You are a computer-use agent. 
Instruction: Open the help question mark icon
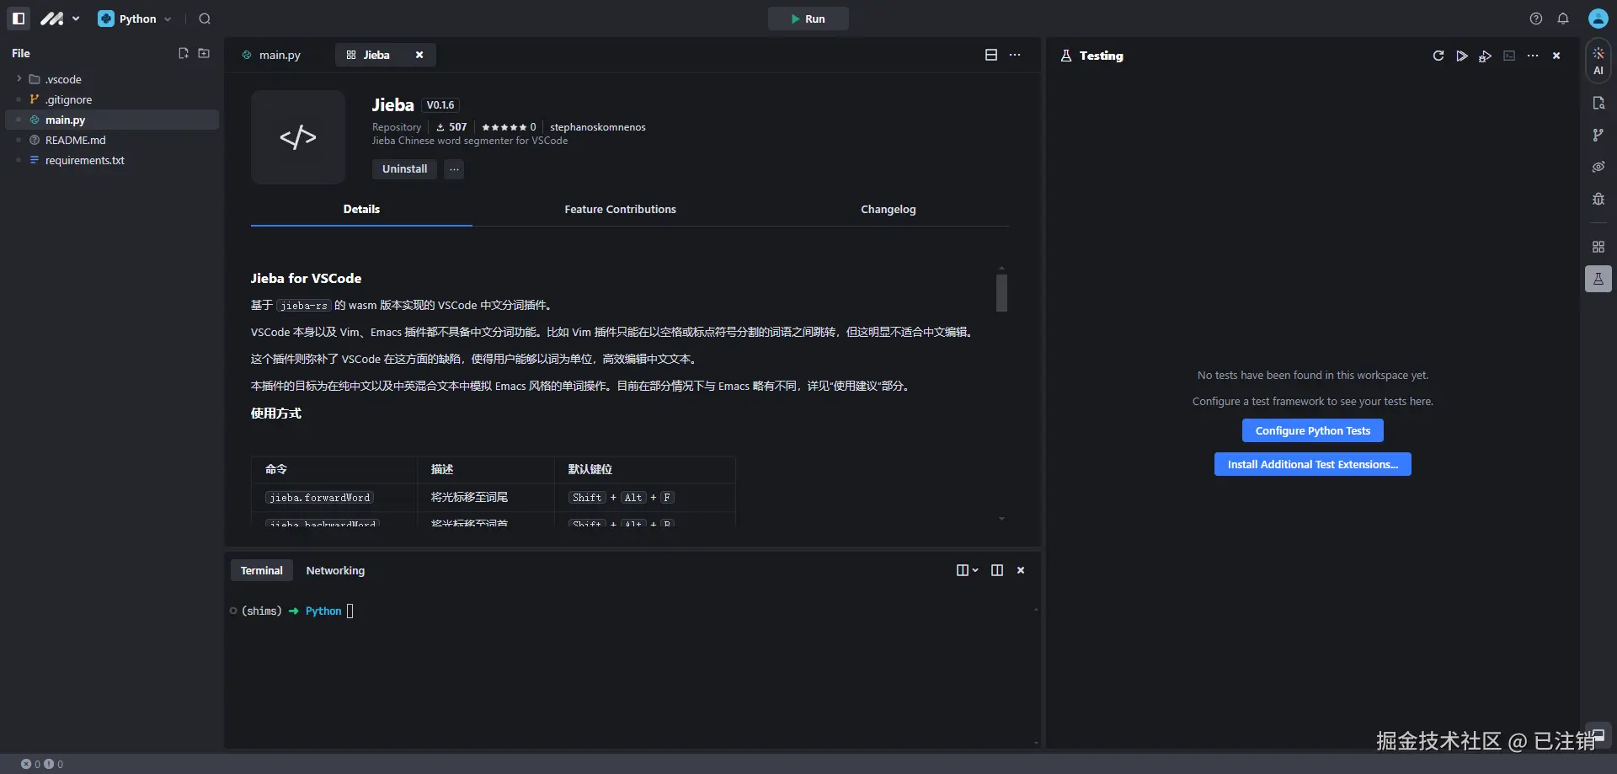point(1536,19)
